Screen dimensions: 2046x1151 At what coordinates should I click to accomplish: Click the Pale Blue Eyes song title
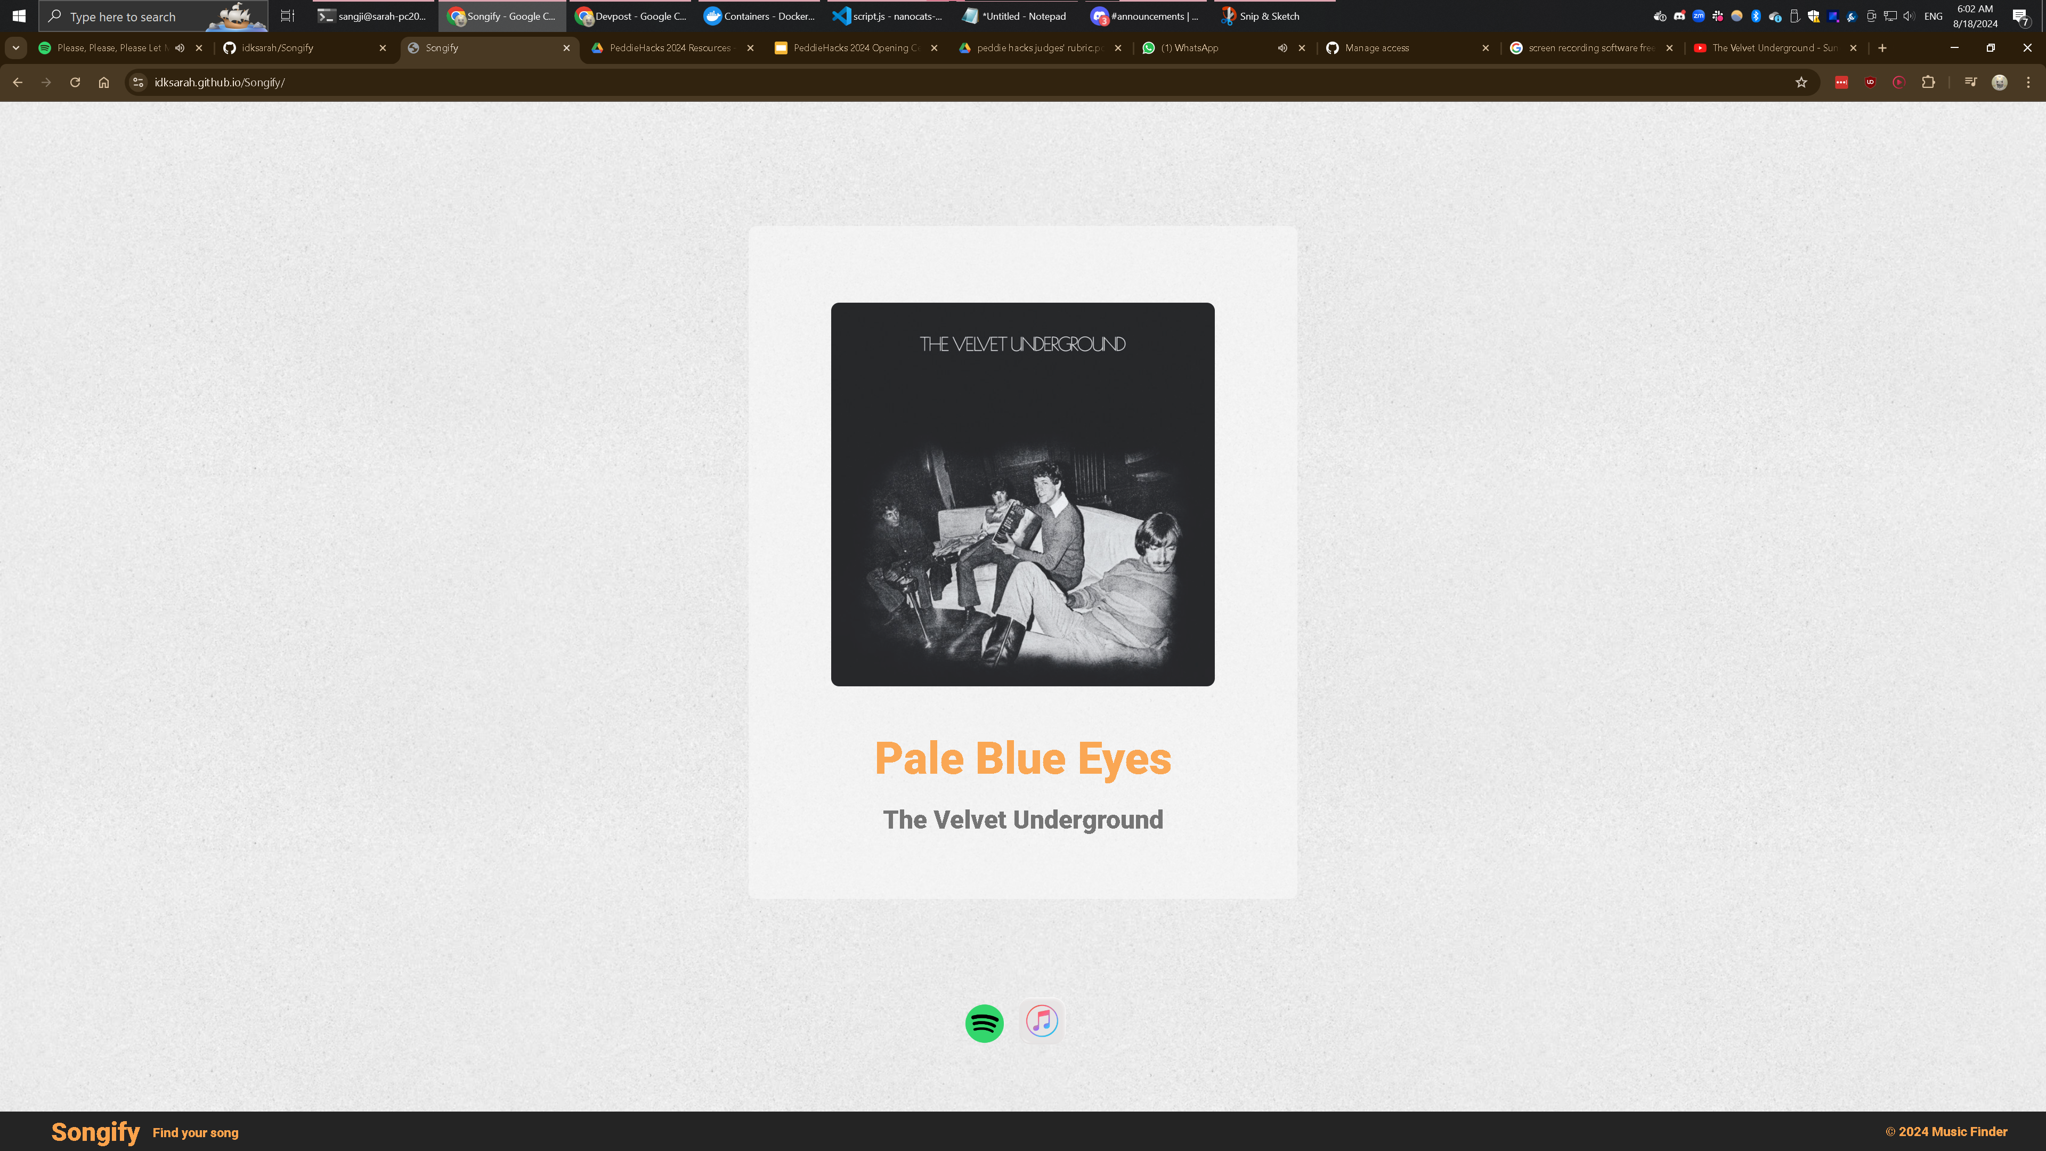(1022, 759)
